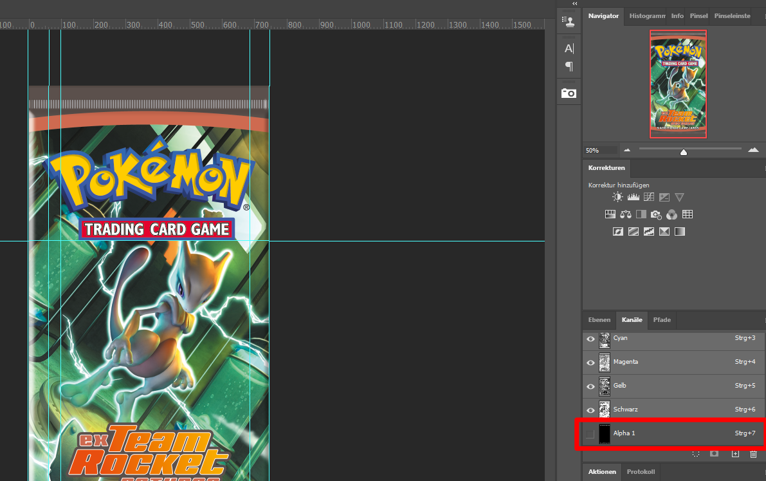Hide the Gelb channel

(x=590, y=386)
